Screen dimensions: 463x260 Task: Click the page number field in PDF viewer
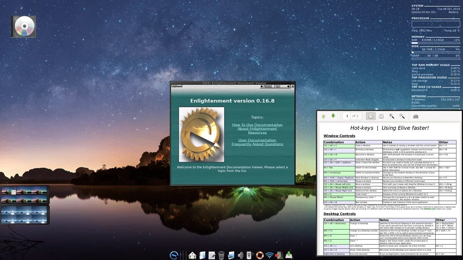[x=346, y=116]
